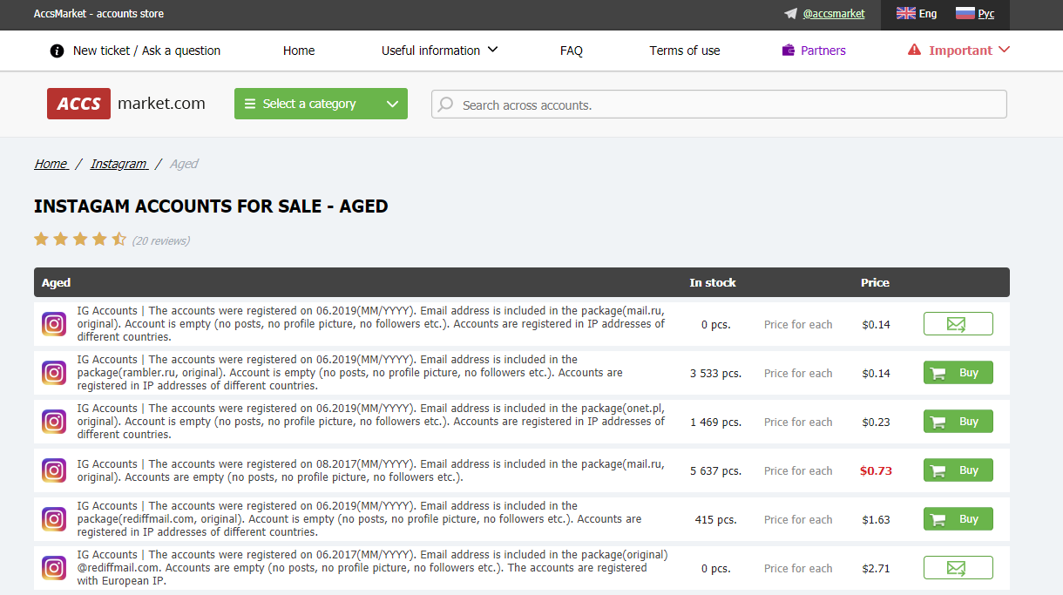Viewport: 1063px width, 595px height.
Task: Click the envelope notify button for $2.71 row
Action: coord(958,568)
